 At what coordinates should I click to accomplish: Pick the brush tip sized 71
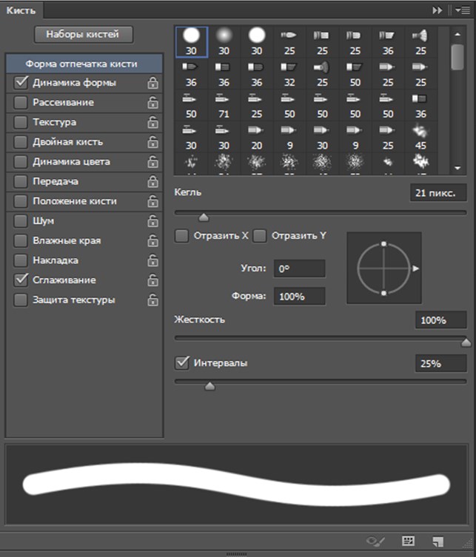224,106
